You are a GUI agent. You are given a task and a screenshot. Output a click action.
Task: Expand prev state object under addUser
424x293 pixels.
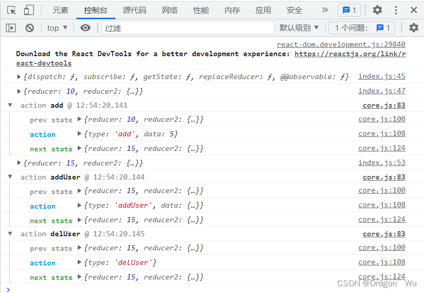79,191
